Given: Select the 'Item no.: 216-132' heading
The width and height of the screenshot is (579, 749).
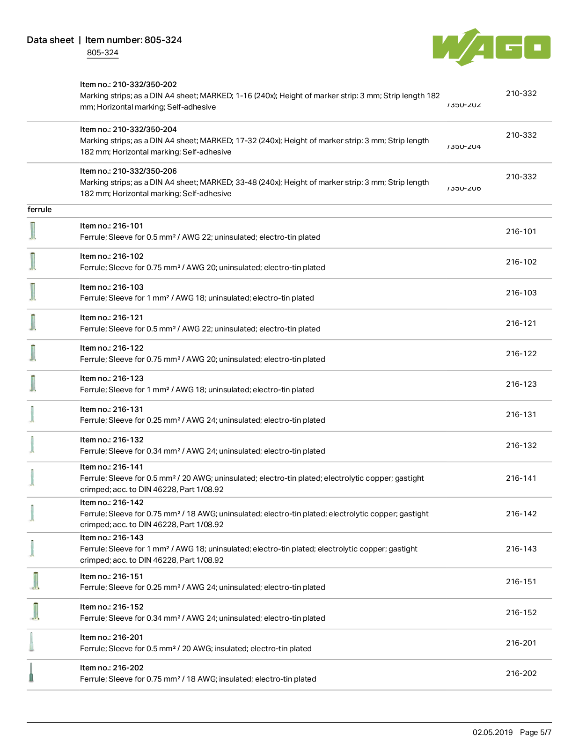Looking at the screenshot, I should 112,440.
